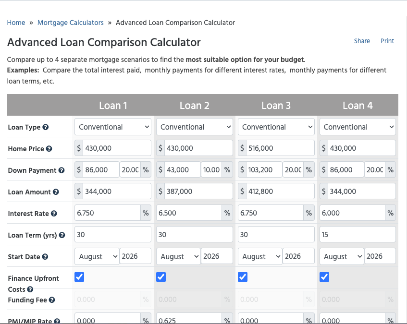The height and width of the screenshot is (324, 407).
Task: Click the Share link
Action: pyautogui.click(x=362, y=41)
